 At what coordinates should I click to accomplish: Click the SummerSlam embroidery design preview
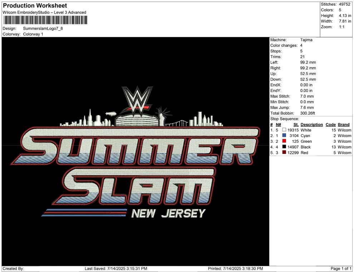(x=135, y=151)
